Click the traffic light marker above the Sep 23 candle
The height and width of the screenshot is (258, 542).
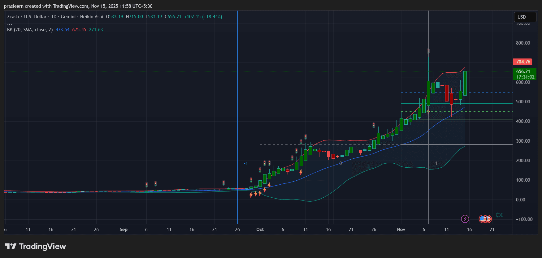(x=223, y=183)
